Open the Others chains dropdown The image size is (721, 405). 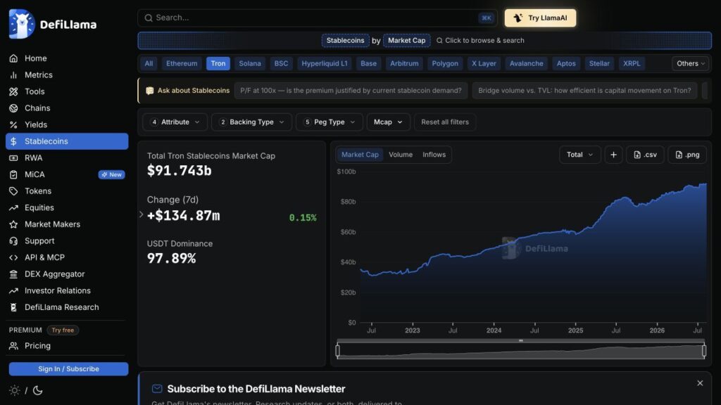[690, 63]
